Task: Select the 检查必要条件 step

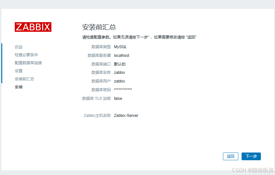Action: 26,55
